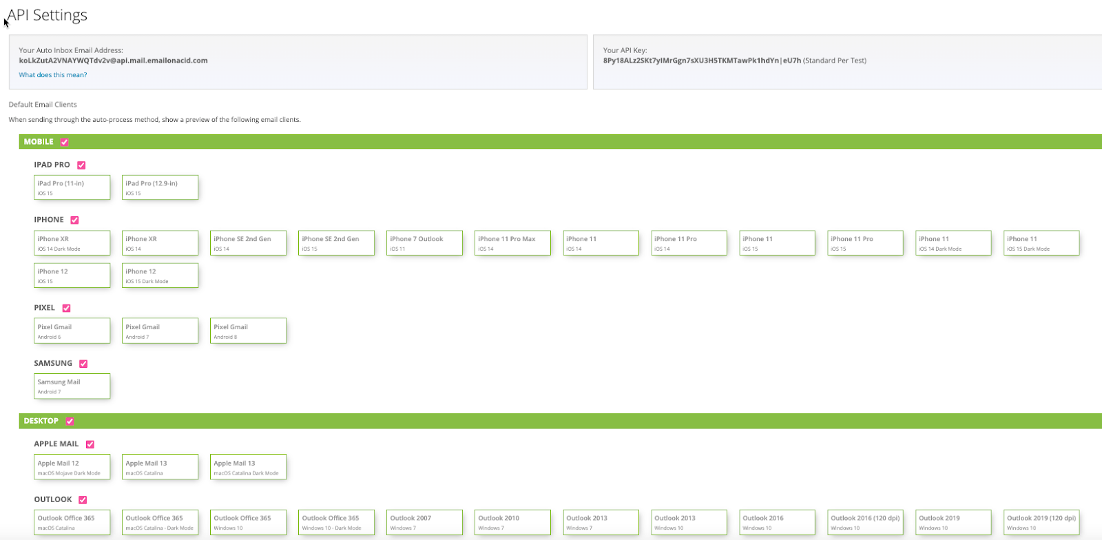The height and width of the screenshot is (540, 1102).
Task: Select Apple Mail 12 Mojave Dark Mode card
Action: pyautogui.click(x=72, y=467)
